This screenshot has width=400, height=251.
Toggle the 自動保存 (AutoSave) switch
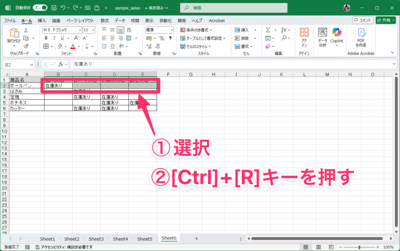pyautogui.click(x=40, y=7)
